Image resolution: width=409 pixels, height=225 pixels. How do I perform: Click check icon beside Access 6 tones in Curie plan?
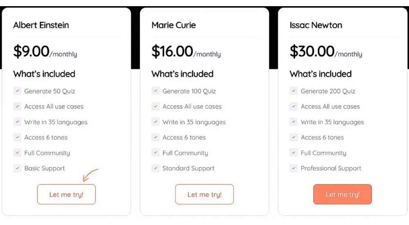pos(155,137)
